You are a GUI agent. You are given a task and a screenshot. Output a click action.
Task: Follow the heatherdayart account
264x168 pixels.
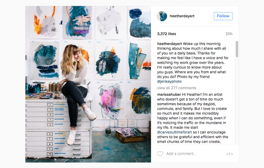pos(223,16)
